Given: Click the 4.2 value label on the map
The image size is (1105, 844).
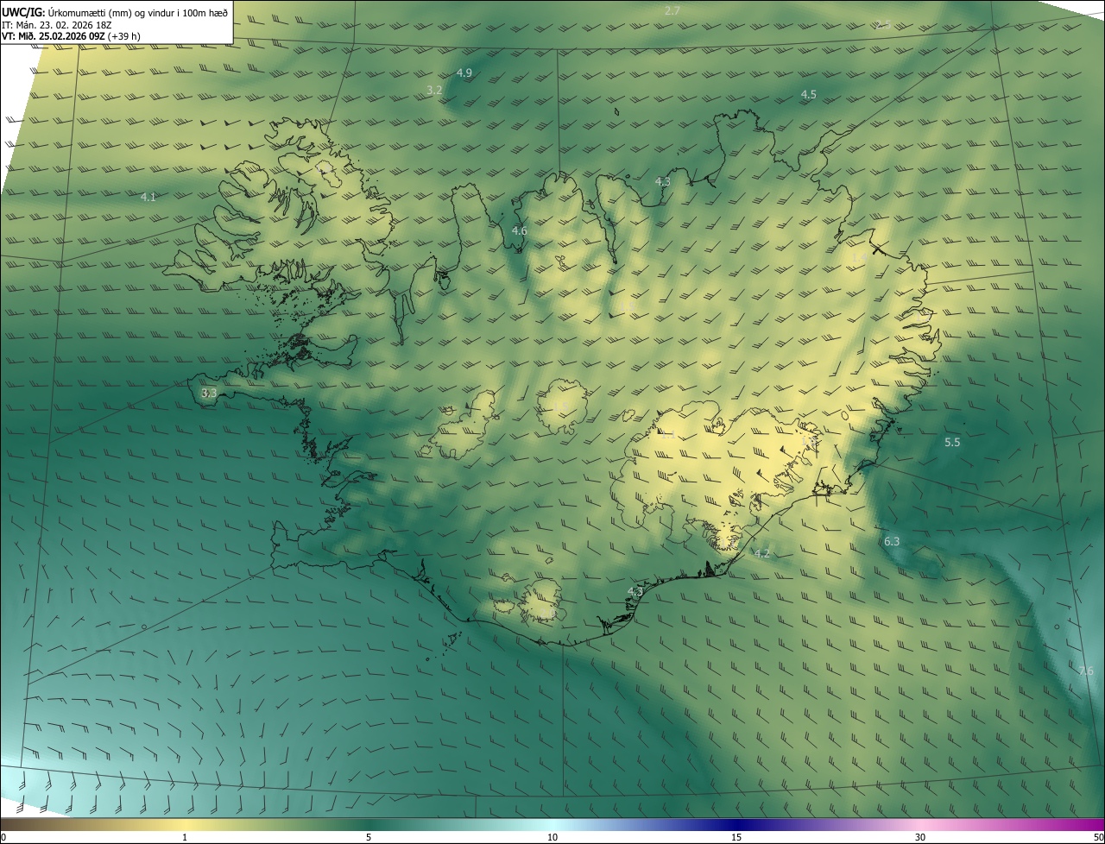Looking at the screenshot, I should pos(761,553).
